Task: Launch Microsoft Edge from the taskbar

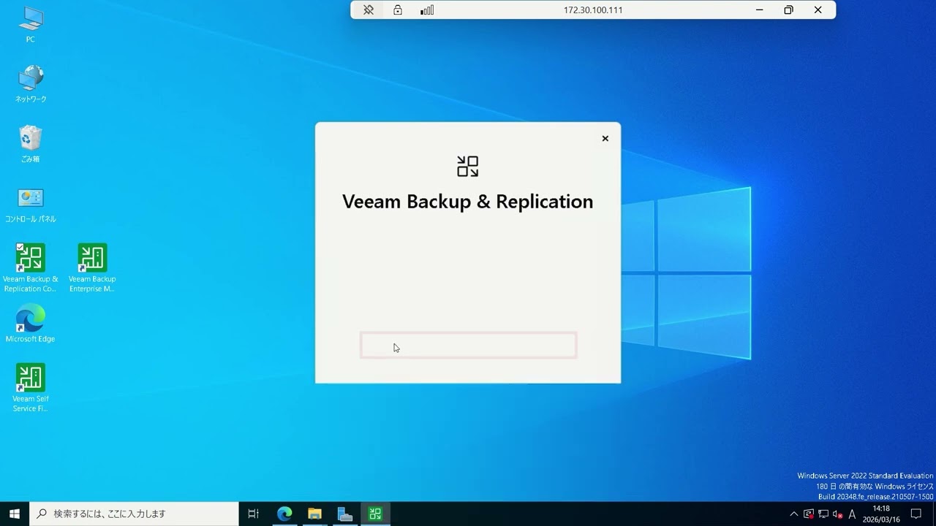Action: coord(284,514)
